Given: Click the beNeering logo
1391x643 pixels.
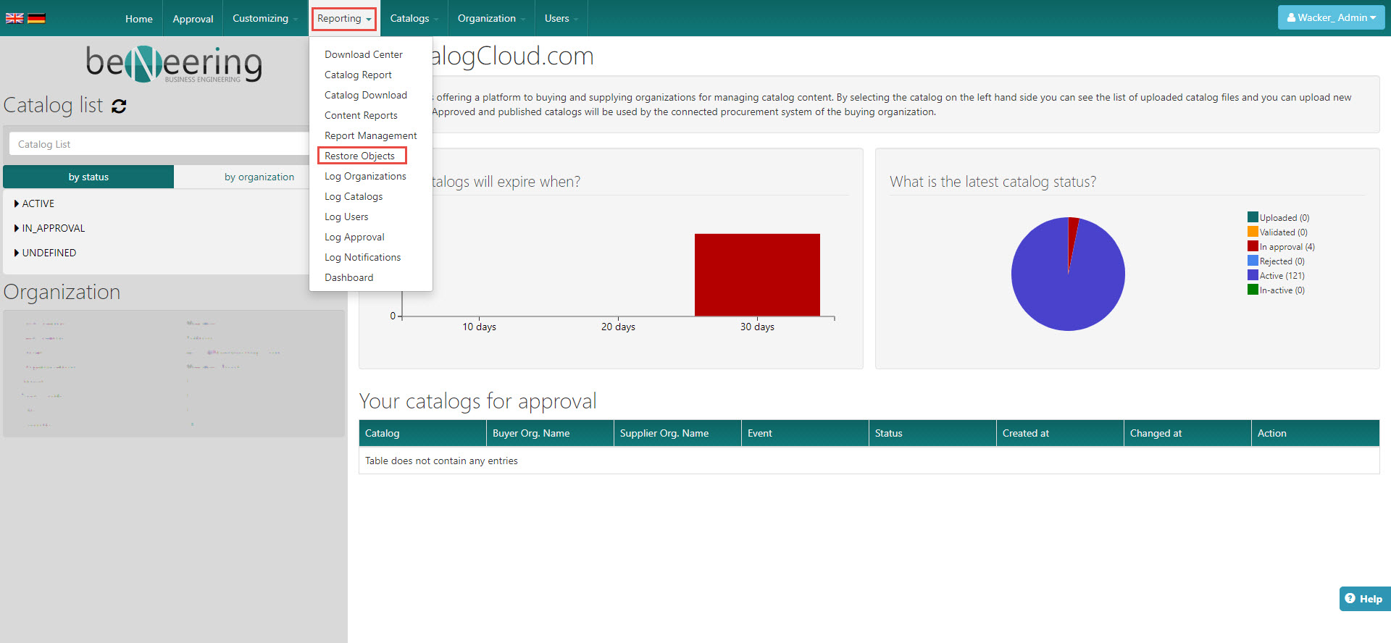Looking at the screenshot, I should (174, 64).
